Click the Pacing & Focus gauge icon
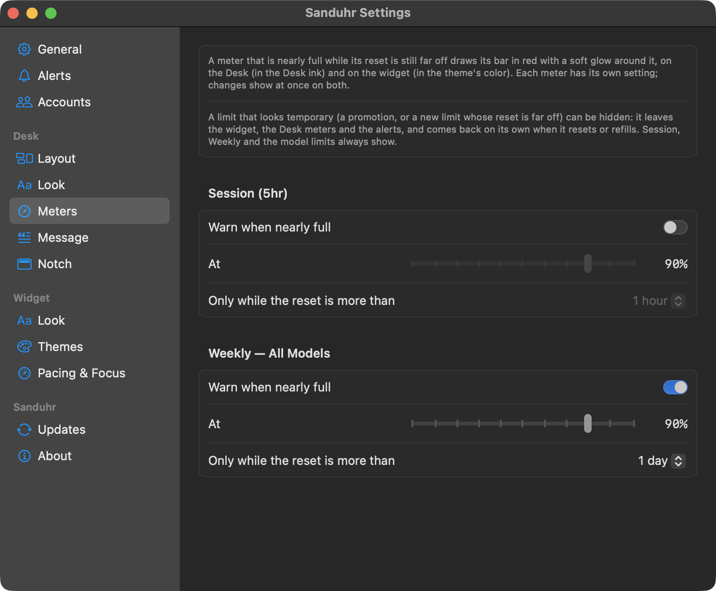 click(24, 373)
